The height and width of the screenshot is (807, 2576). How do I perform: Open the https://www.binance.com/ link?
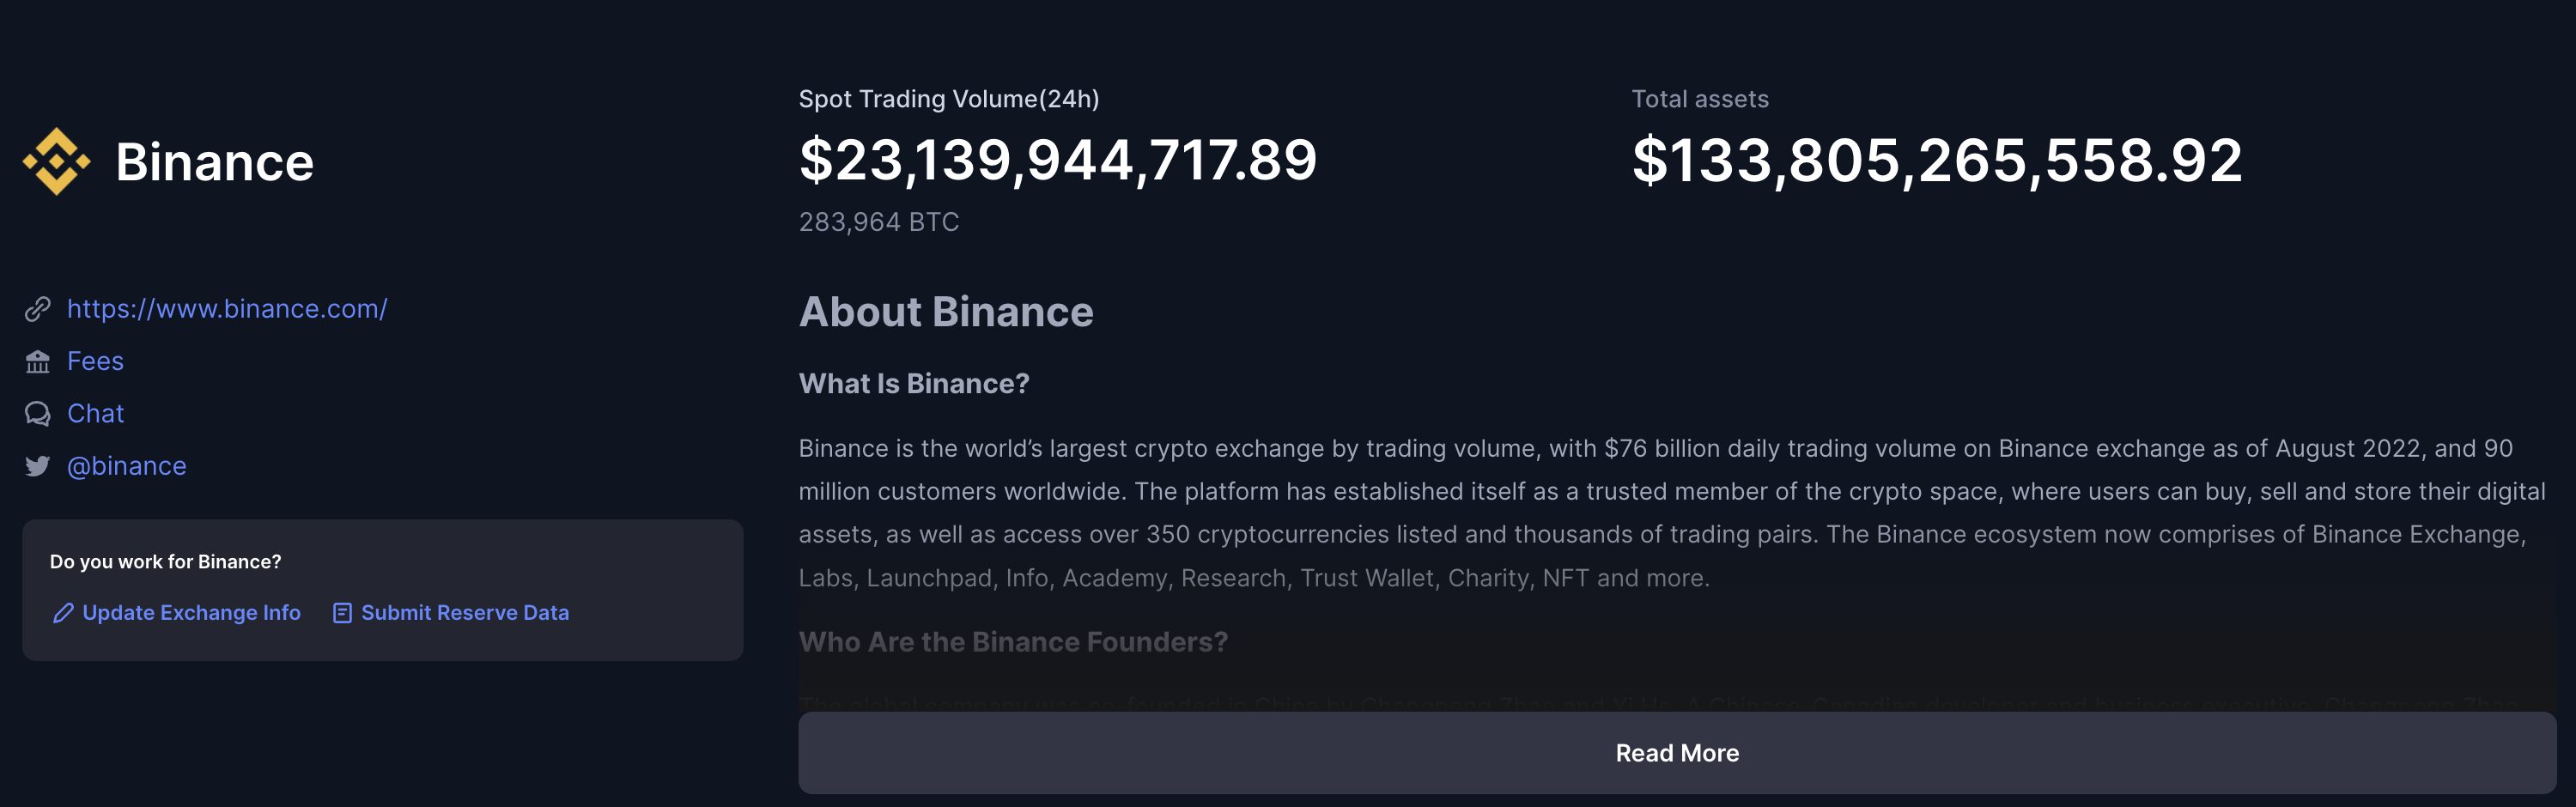[227, 309]
